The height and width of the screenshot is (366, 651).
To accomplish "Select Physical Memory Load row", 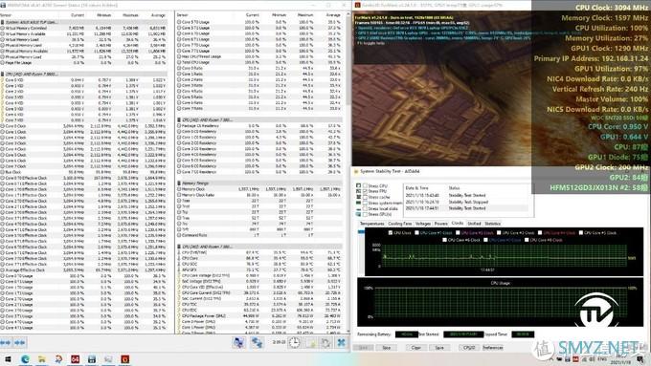I will click(83, 56).
